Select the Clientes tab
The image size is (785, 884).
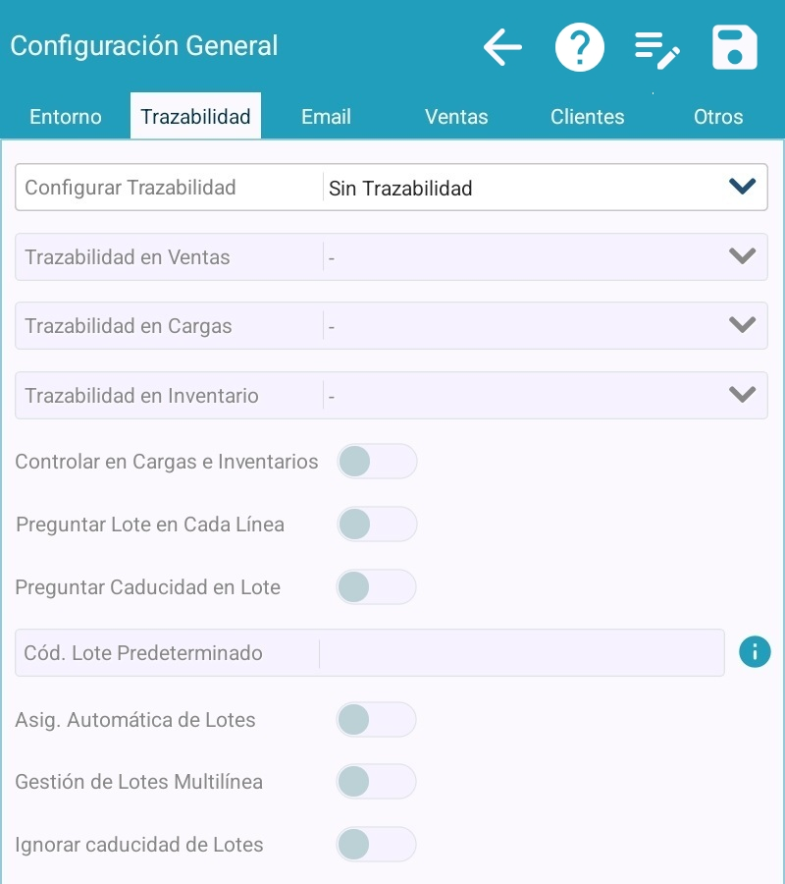tap(587, 117)
